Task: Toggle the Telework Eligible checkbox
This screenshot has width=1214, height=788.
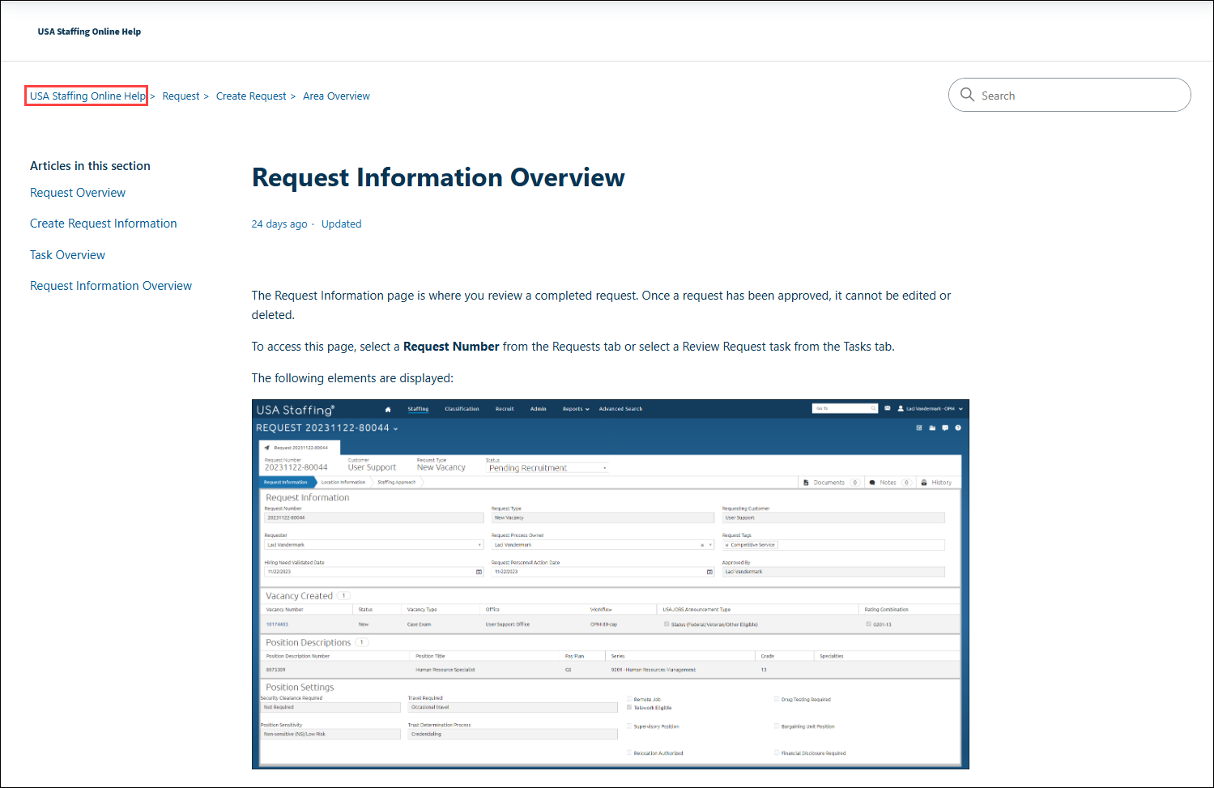Action: tap(630, 706)
